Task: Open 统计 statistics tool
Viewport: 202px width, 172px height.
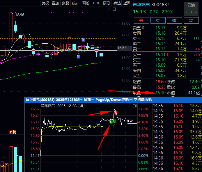Action: [75, 3]
